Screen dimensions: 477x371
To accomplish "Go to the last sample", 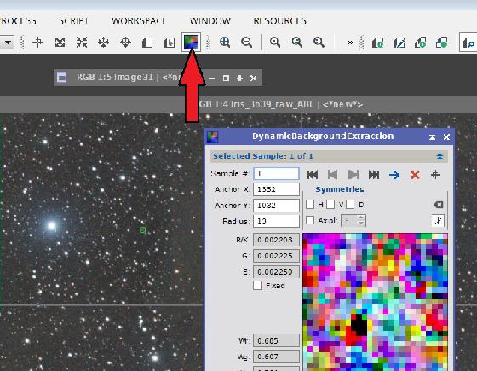I will (374, 175).
